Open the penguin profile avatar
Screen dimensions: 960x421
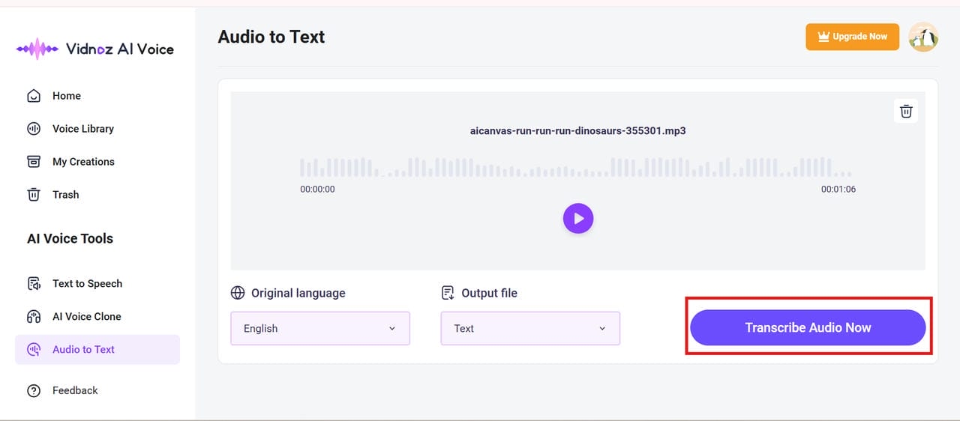[923, 37]
